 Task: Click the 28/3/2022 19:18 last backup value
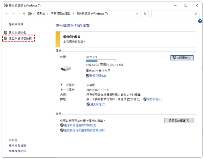97,90
